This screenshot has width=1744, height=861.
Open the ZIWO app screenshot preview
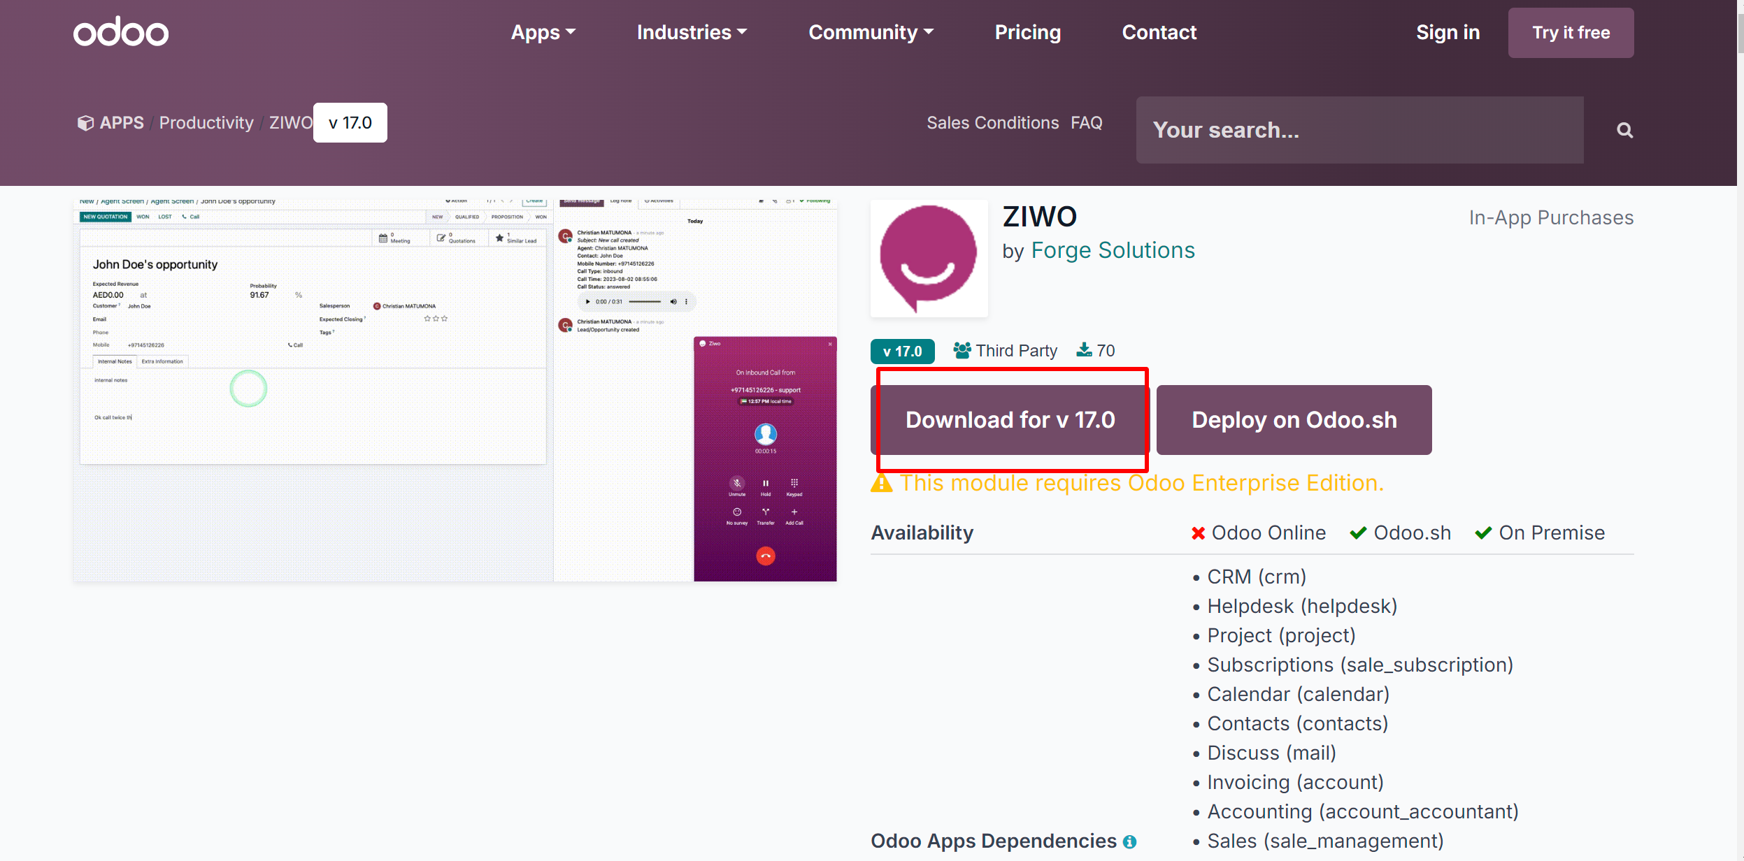(455, 391)
